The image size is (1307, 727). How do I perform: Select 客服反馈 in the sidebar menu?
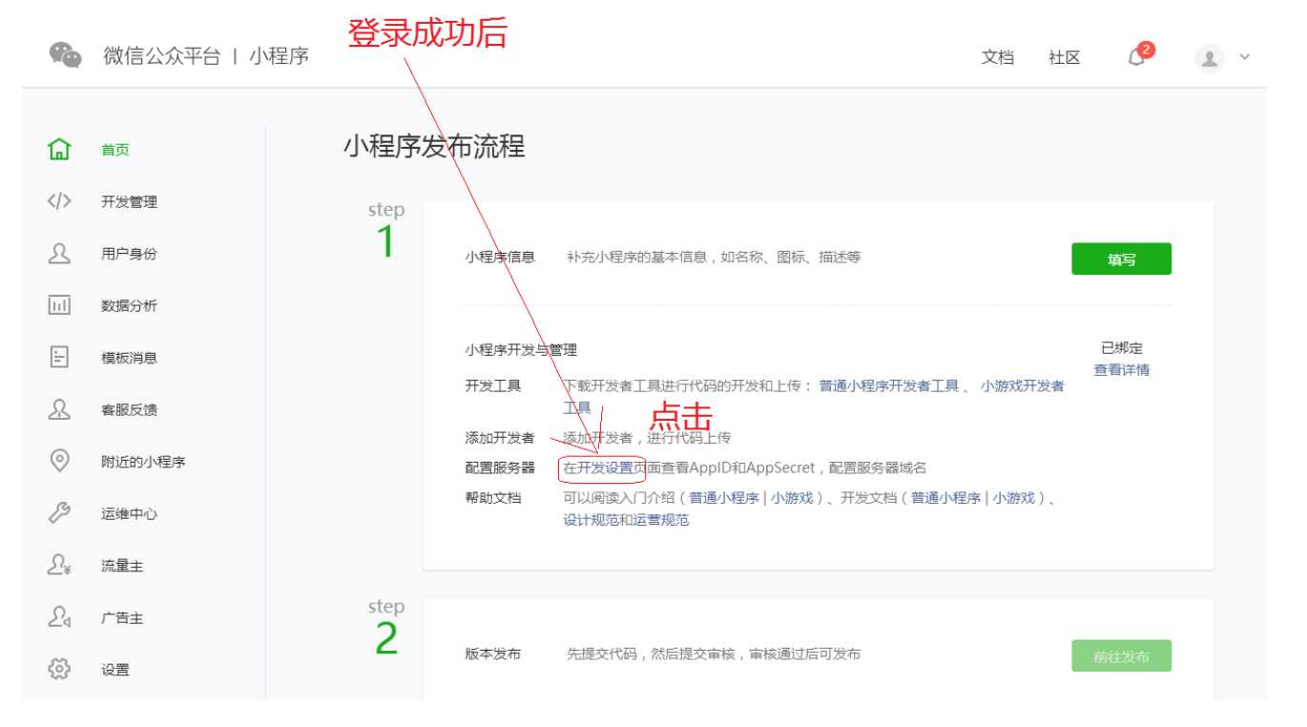pos(129,410)
